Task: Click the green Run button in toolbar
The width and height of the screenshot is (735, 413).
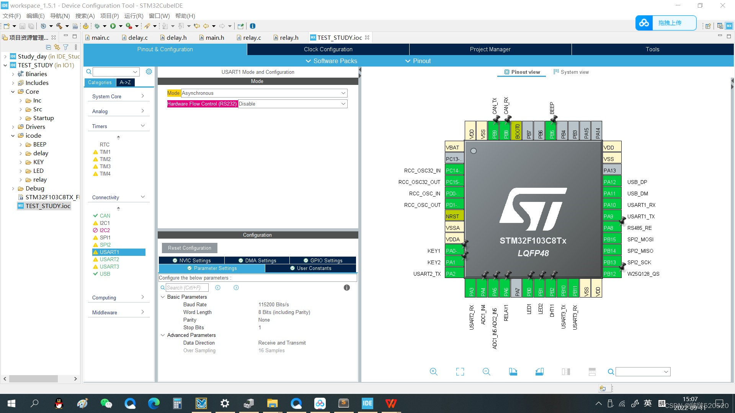Action: [113, 26]
